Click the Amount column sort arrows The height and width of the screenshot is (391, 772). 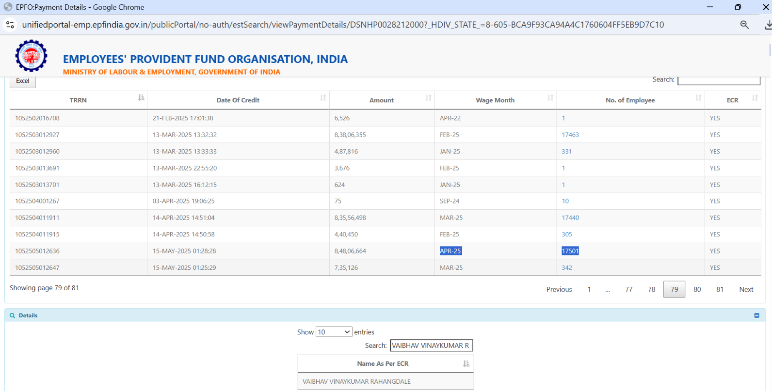click(x=428, y=98)
